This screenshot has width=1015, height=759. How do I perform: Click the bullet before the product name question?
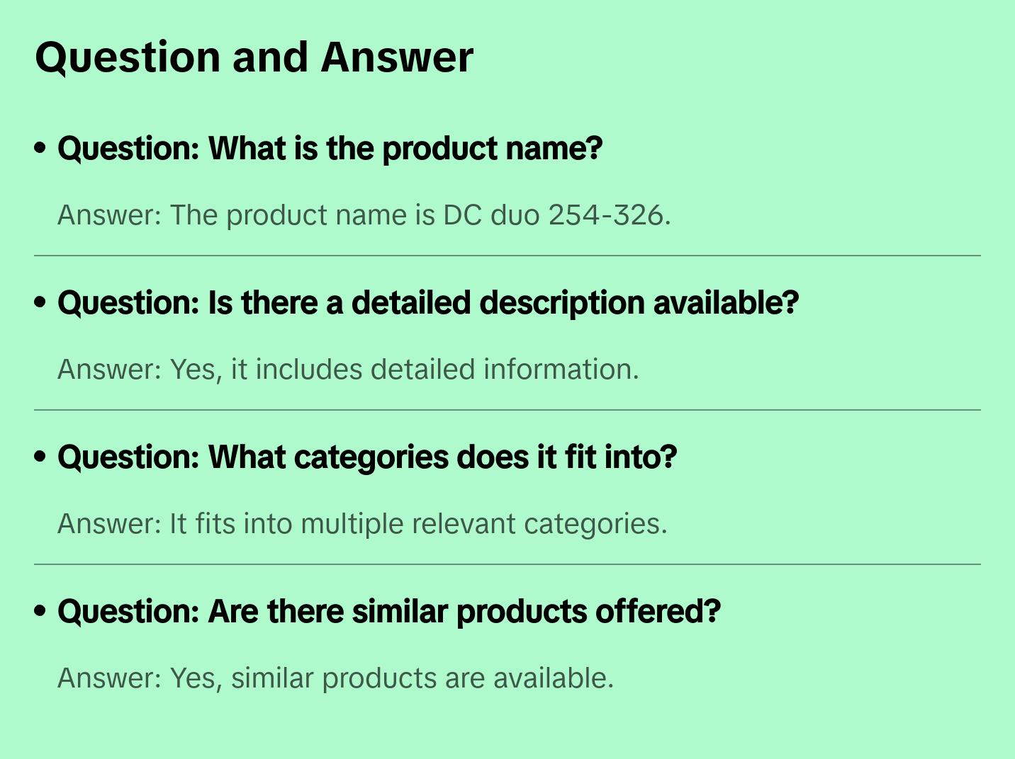click(40, 148)
